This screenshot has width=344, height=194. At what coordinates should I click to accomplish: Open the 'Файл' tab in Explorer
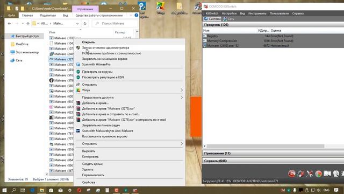click(11, 16)
